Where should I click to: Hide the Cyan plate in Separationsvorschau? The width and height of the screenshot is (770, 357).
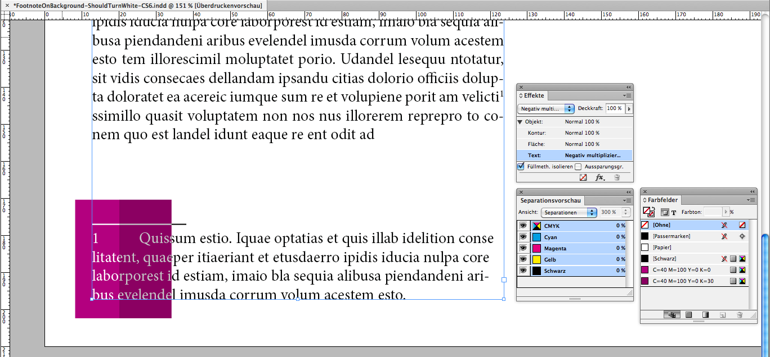coord(524,237)
